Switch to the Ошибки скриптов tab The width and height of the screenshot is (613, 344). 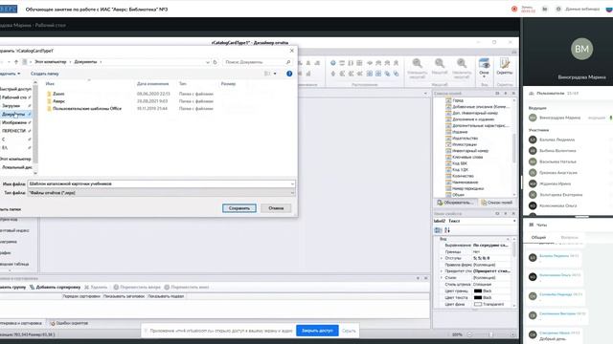tap(69, 323)
